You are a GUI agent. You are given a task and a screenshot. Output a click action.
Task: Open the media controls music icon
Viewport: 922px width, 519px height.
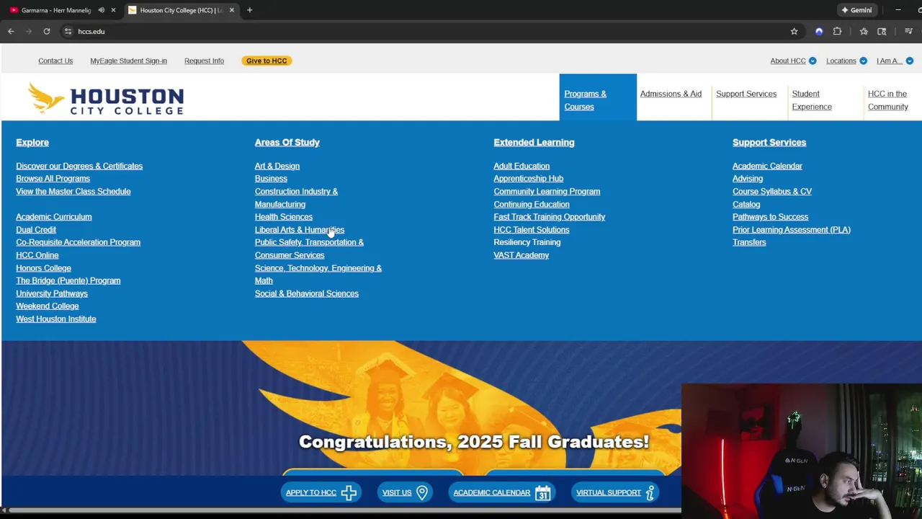pos(908,32)
